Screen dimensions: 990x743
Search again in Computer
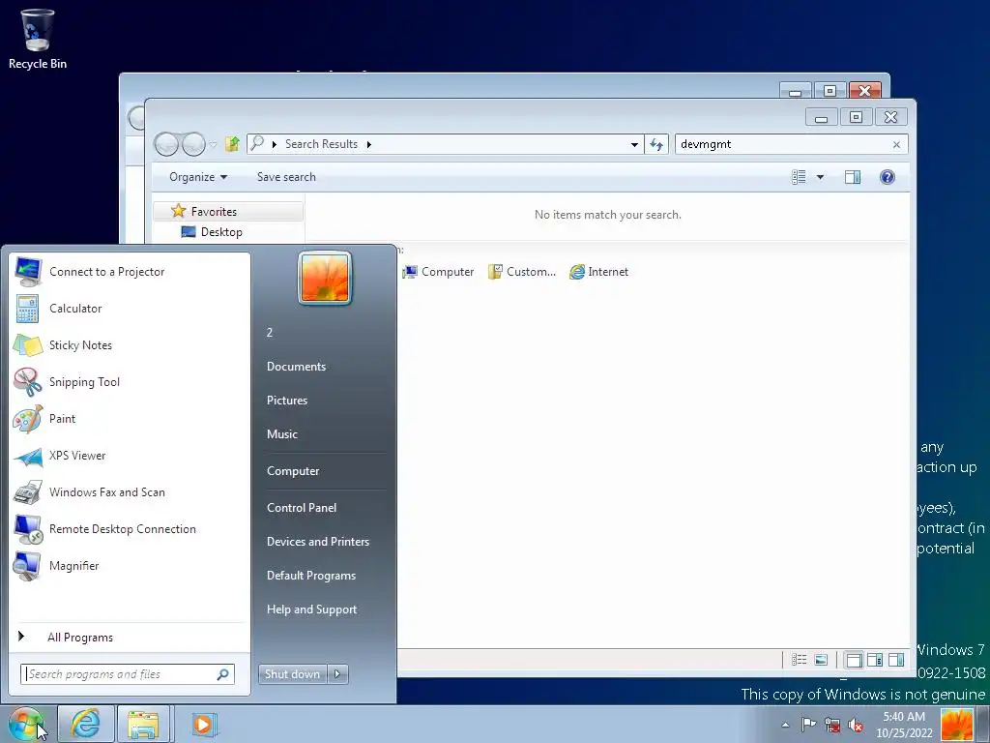tap(438, 272)
